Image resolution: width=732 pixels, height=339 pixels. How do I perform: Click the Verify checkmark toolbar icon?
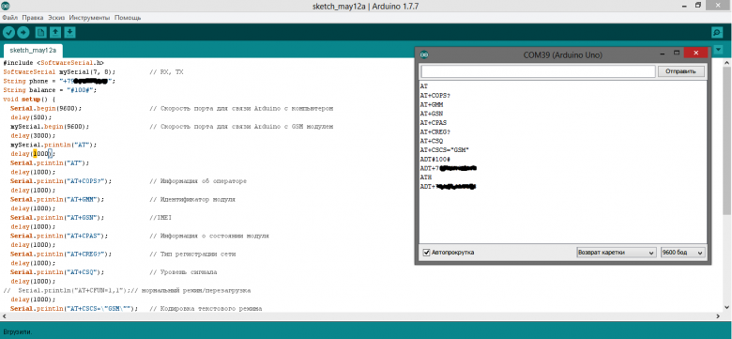click(x=8, y=32)
